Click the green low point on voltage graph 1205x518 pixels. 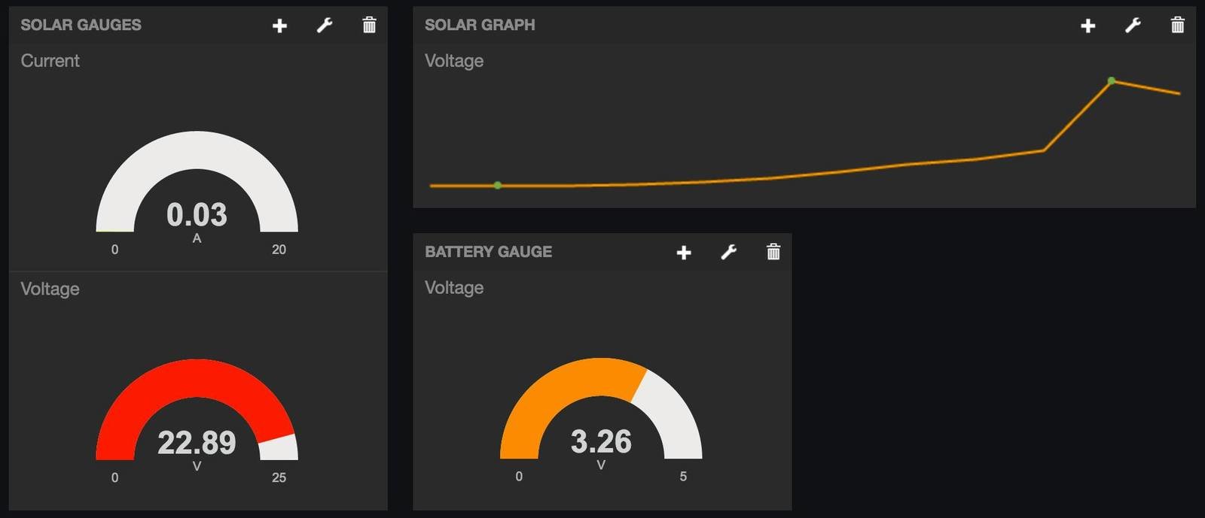[x=498, y=185]
